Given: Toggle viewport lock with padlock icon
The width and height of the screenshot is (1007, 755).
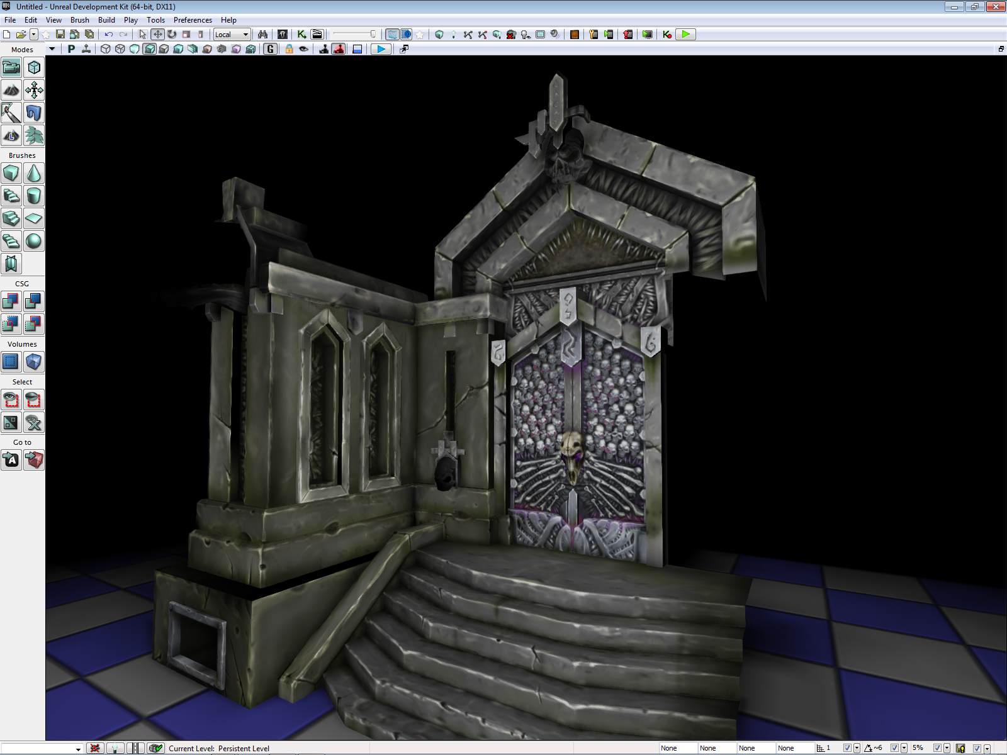Looking at the screenshot, I should [289, 49].
